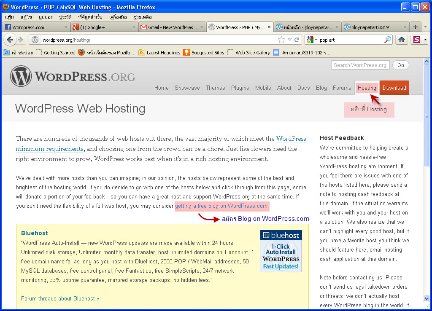The height and width of the screenshot is (311, 432).
Task: Open the Plugins nav link
Action: [x=240, y=88]
